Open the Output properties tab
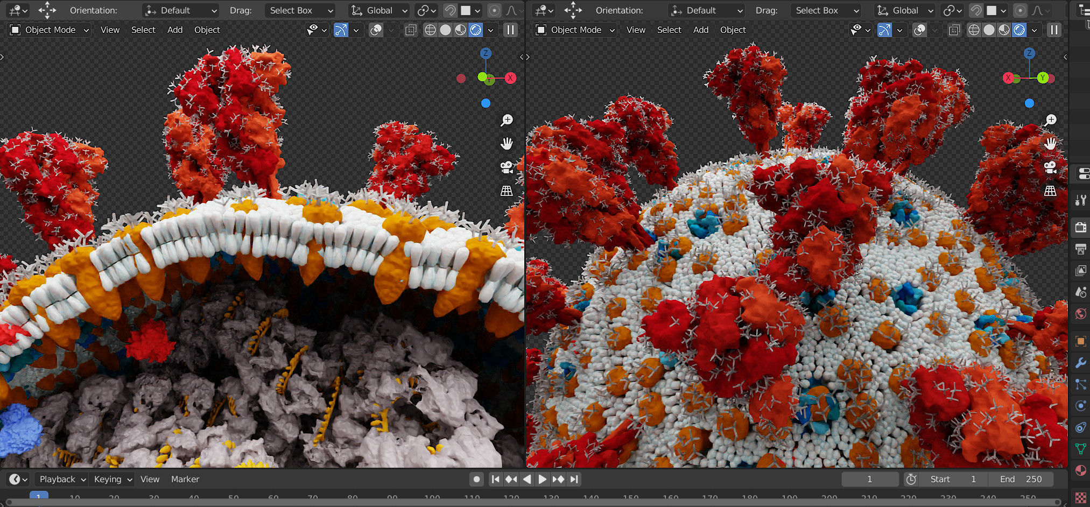Viewport: 1090px width, 507px height. click(x=1080, y=249)
